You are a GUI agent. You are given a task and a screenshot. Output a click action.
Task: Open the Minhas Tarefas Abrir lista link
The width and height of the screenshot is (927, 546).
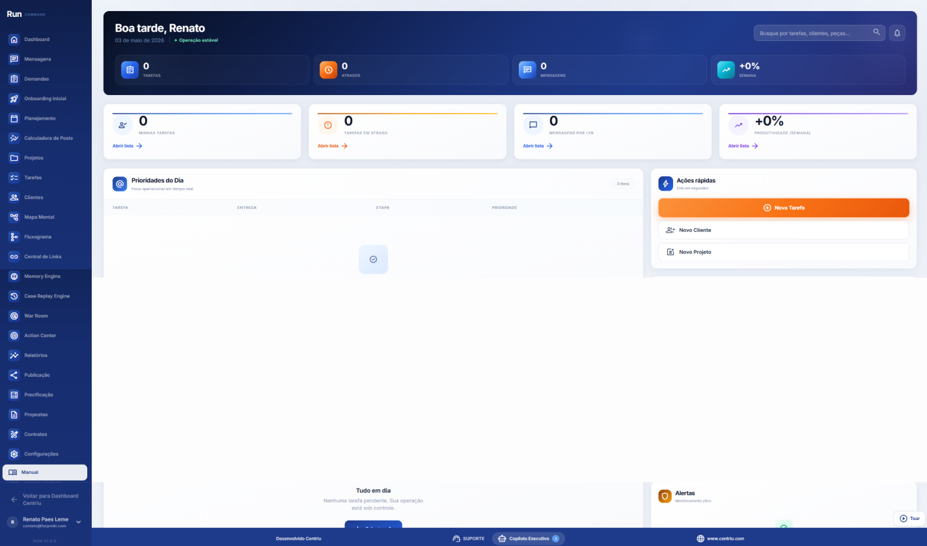point(128,146)
